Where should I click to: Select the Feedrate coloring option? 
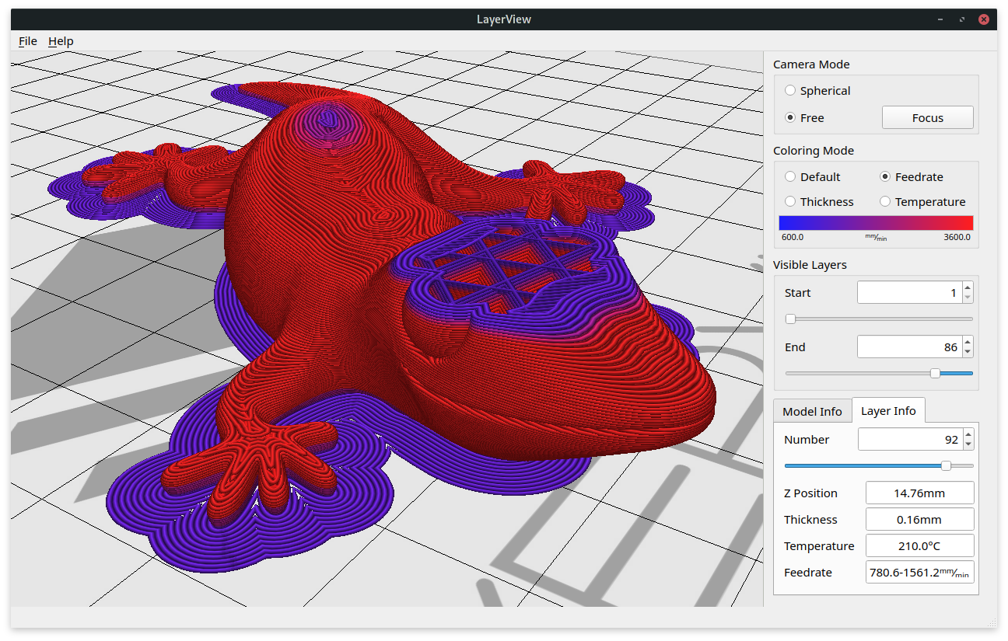[x=885, y=177]
